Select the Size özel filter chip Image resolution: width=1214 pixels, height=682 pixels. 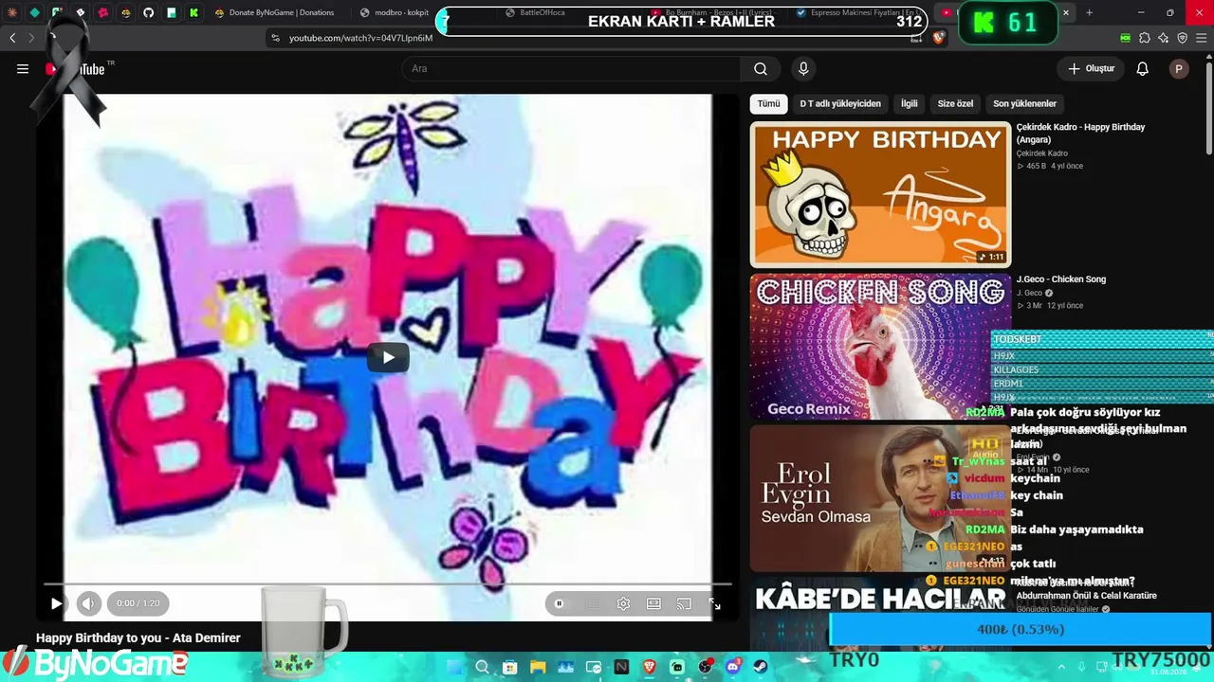coord(955,103)
